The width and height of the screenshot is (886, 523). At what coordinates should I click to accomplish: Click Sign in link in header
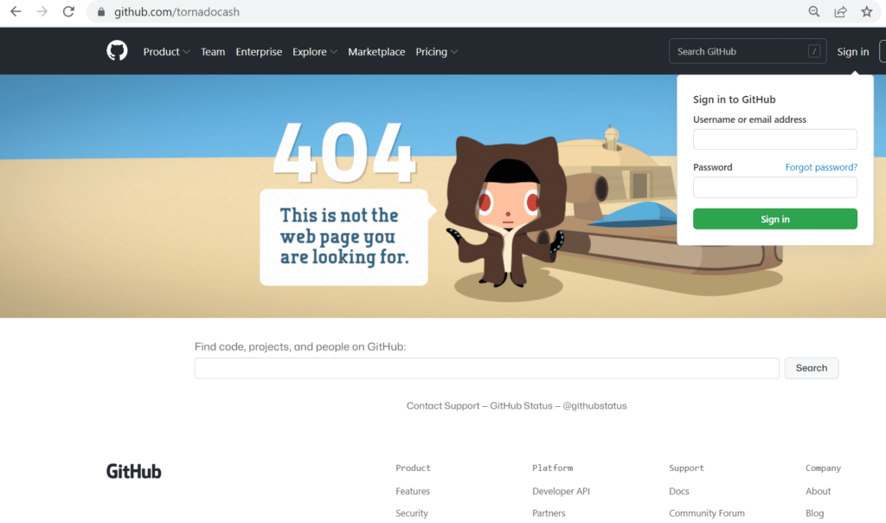[852, 51]
